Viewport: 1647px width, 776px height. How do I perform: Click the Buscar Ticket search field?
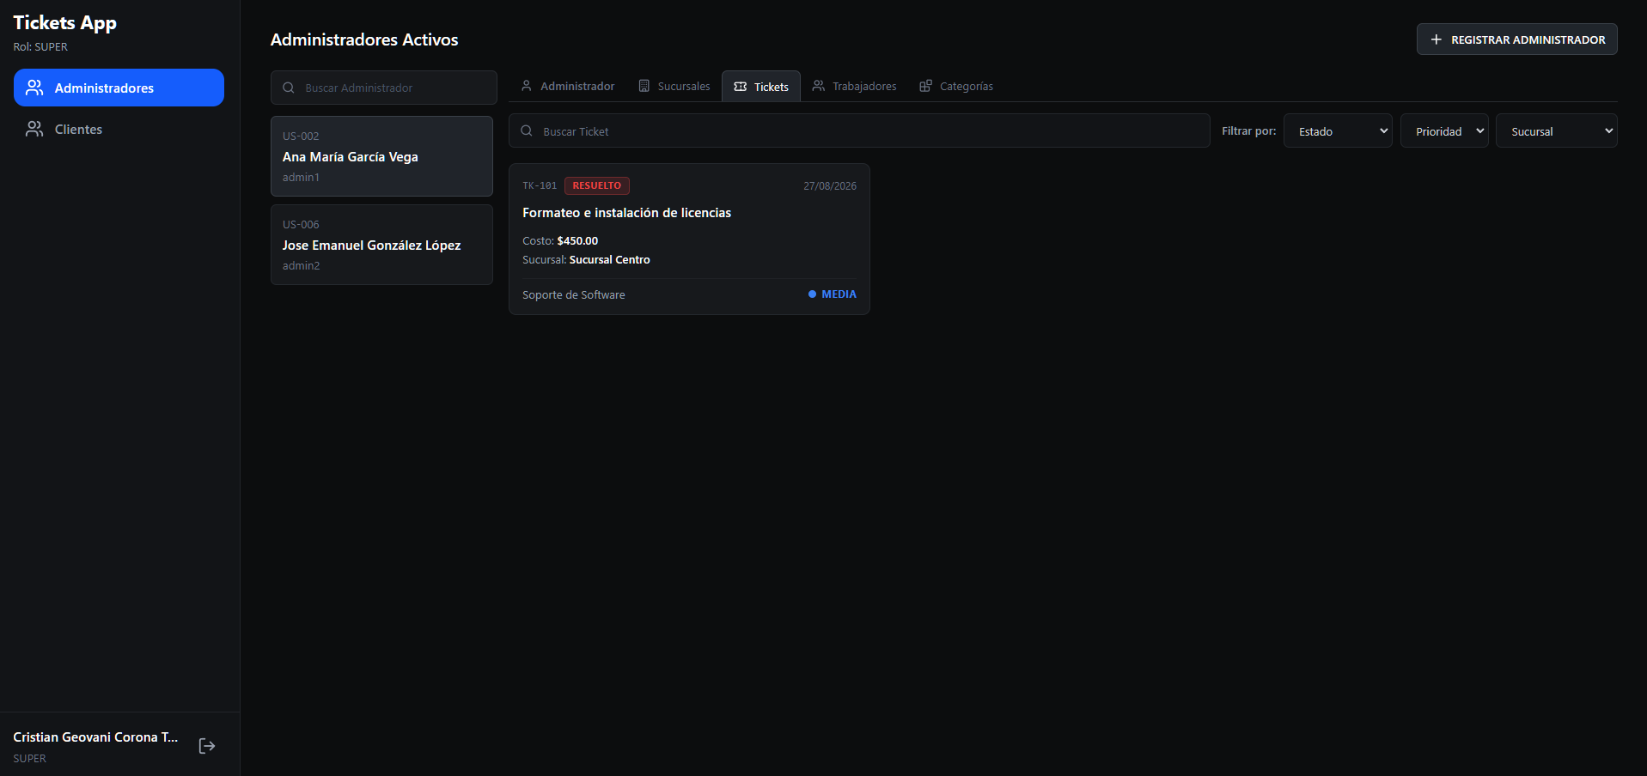tap(859, 130)
